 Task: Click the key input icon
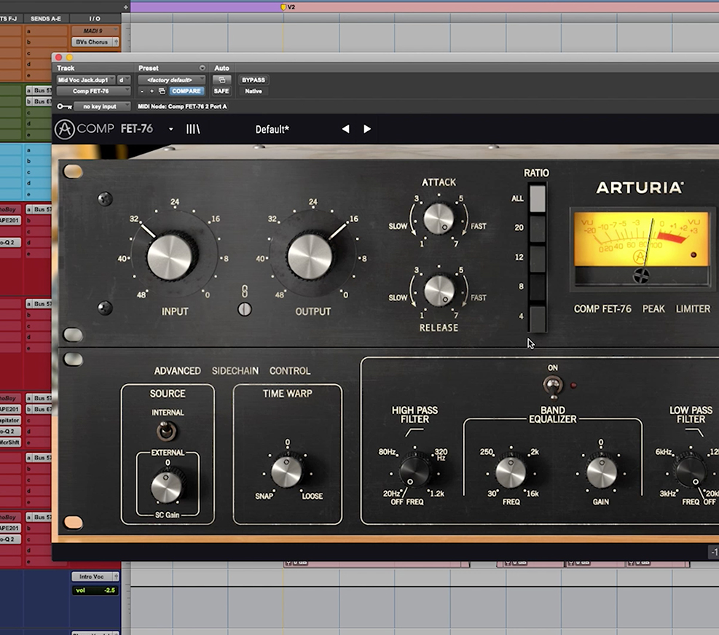[x=63, y=106]
